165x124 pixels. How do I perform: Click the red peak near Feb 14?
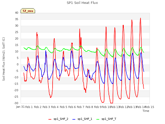pos(141,18)
